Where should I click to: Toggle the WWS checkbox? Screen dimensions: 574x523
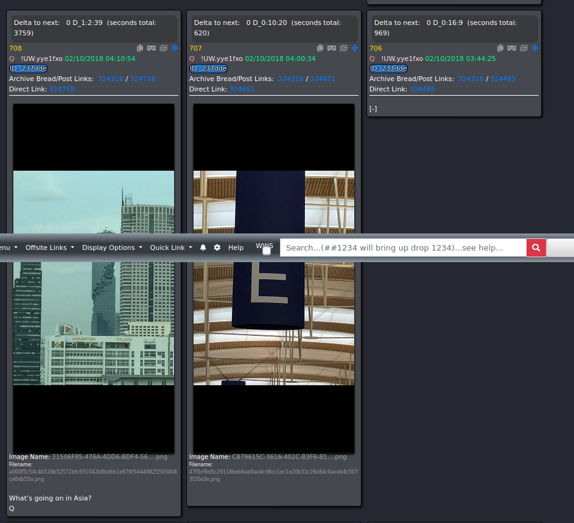pos(267,251)
